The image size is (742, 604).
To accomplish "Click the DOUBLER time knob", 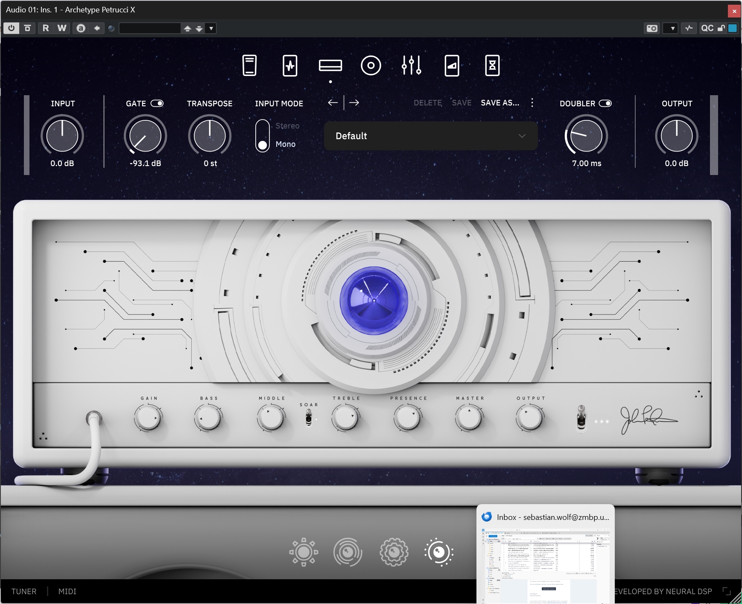I will click(x=586, y=135).
